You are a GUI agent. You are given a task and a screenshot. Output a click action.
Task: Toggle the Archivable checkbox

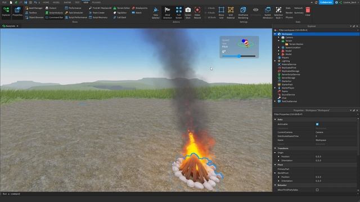(317, 124)
